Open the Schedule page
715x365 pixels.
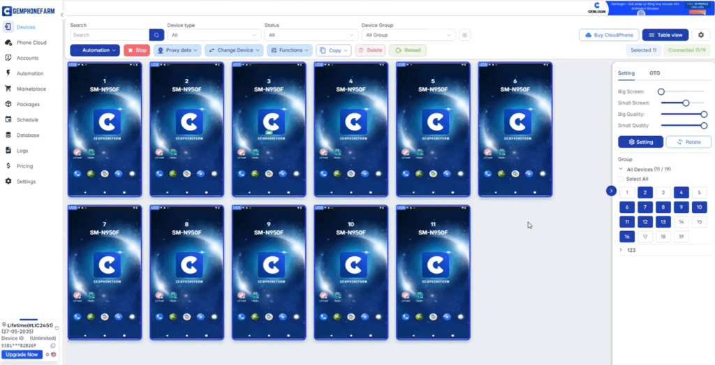point(27,120)
